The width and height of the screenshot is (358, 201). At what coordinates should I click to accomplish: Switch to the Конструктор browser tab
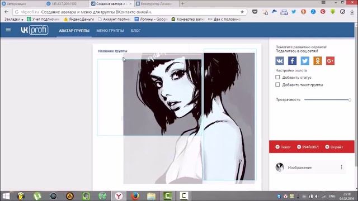point(157,4)
